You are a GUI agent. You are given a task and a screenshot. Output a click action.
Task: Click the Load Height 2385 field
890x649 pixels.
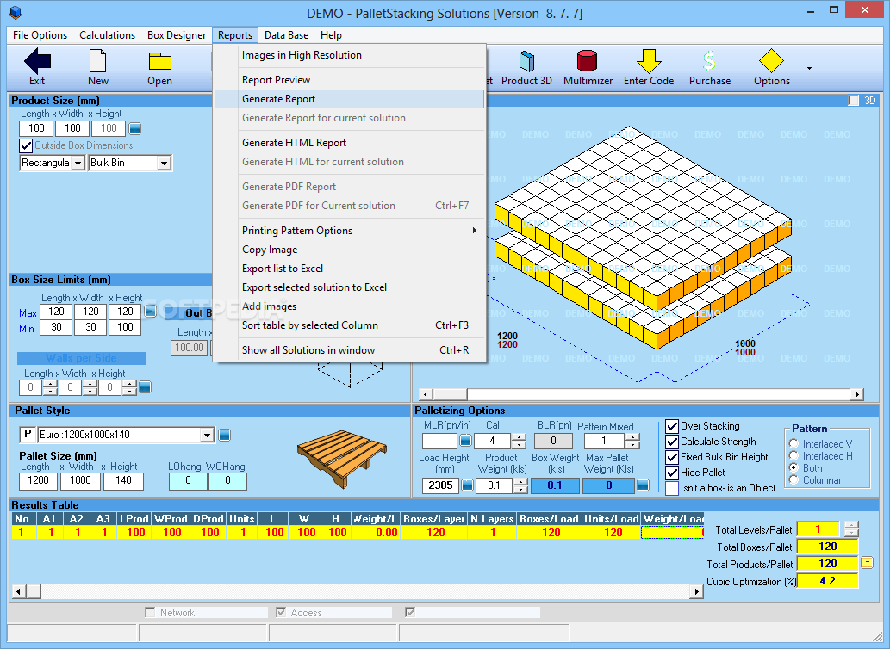click(x=440, y=485)
